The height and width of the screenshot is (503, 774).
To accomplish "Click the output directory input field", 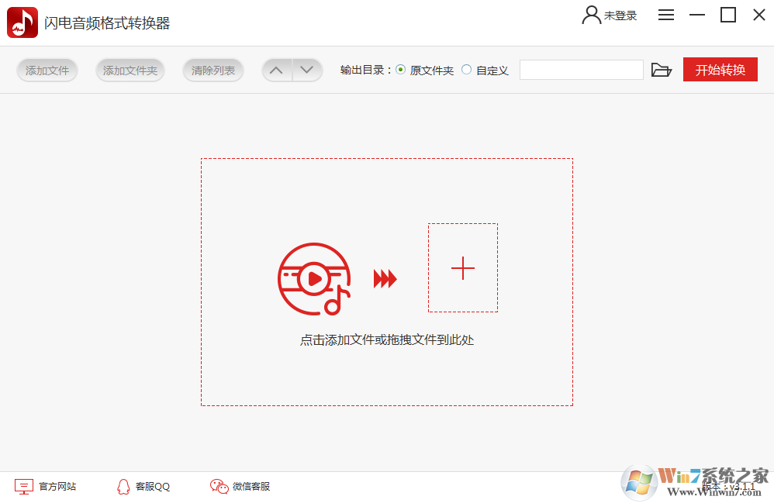I will (x=581, y=69).
